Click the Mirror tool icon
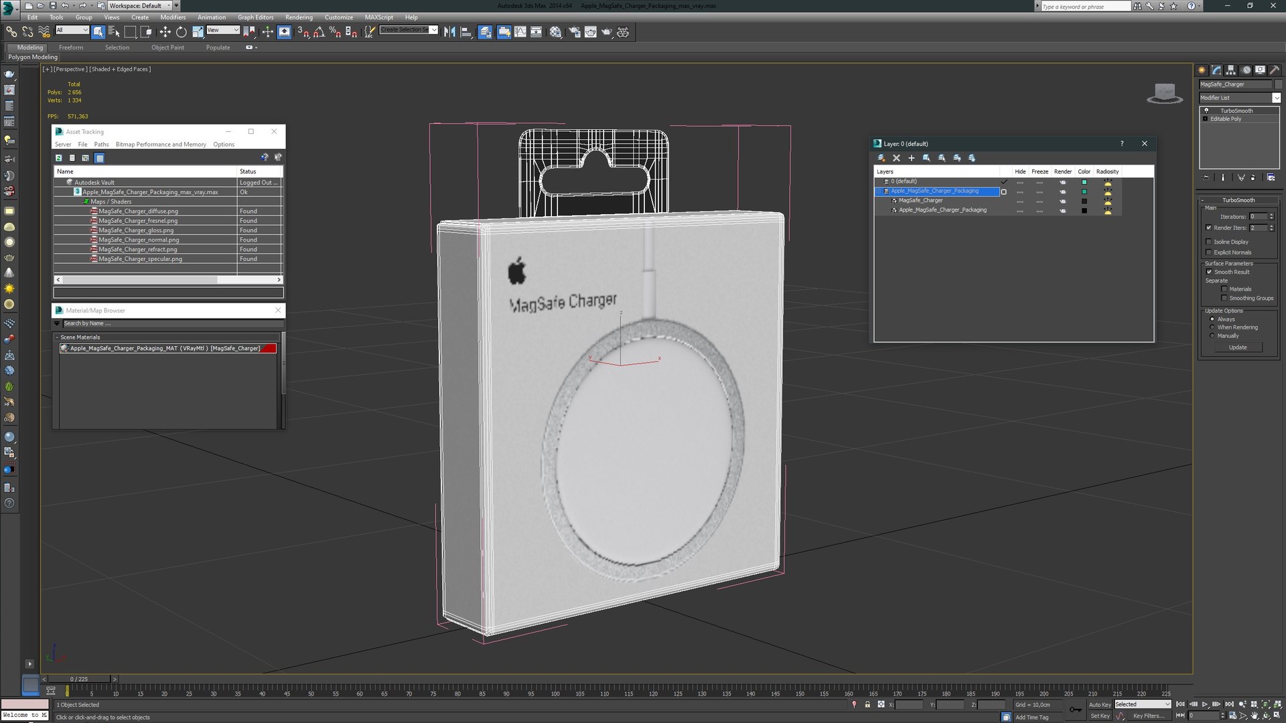1286x723 pixels. point(449,32)
